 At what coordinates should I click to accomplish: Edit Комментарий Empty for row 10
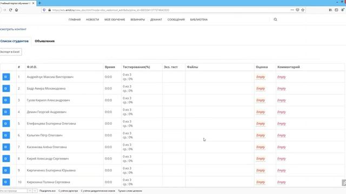click(x=282, y=182)
